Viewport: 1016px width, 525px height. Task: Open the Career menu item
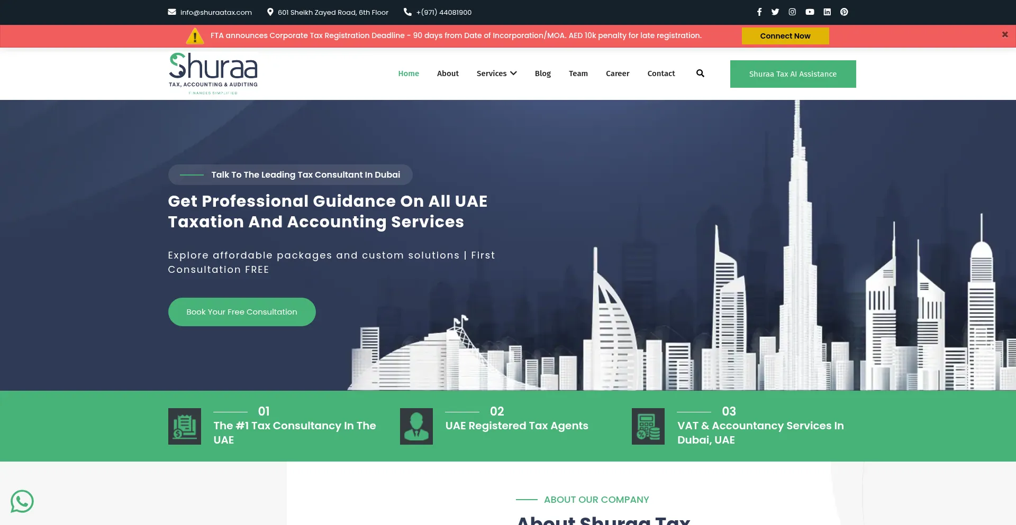(x=618, y=73)
